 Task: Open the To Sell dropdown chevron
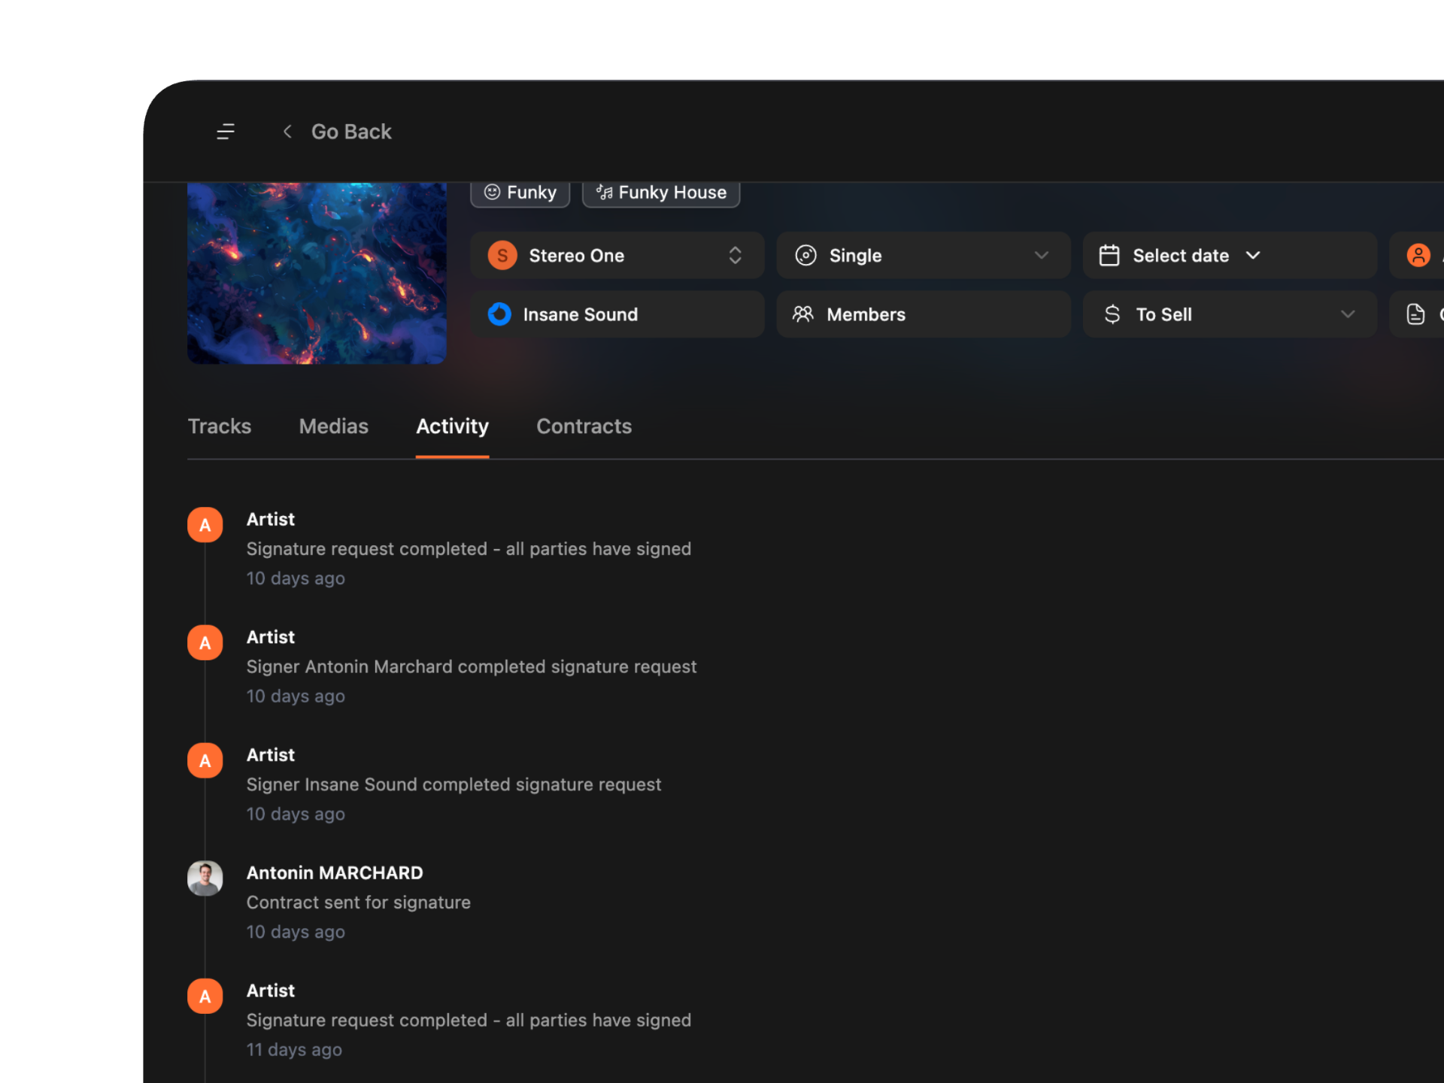[1347, 314]
